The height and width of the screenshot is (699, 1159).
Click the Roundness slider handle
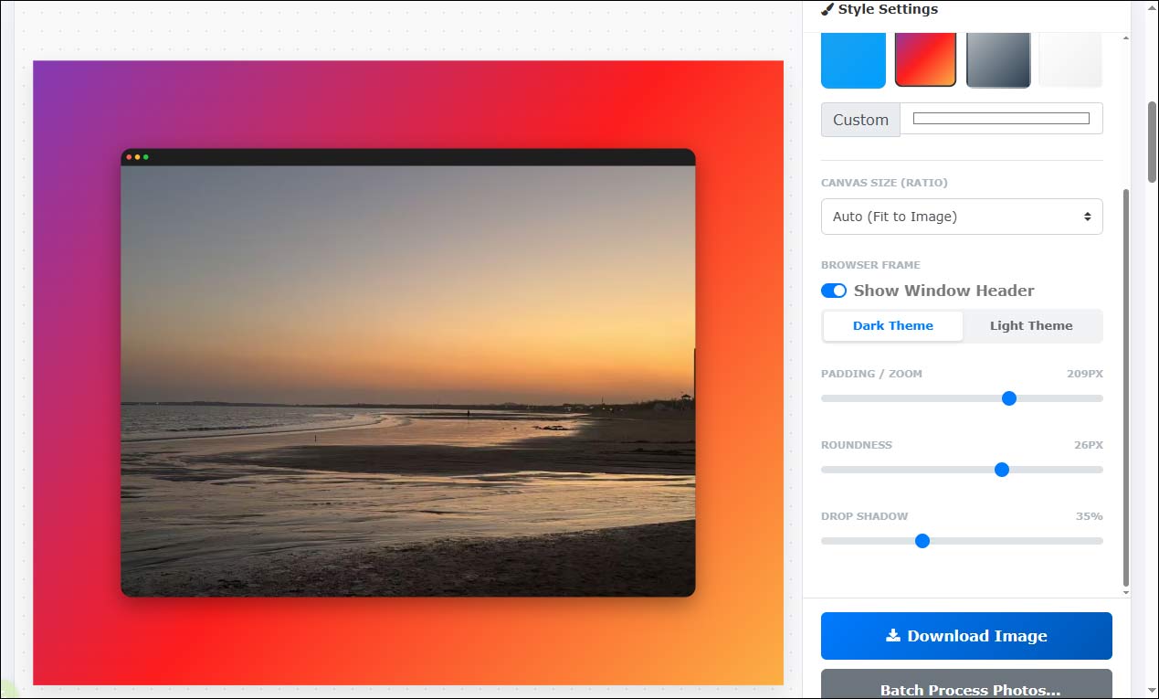(1002, 470)
